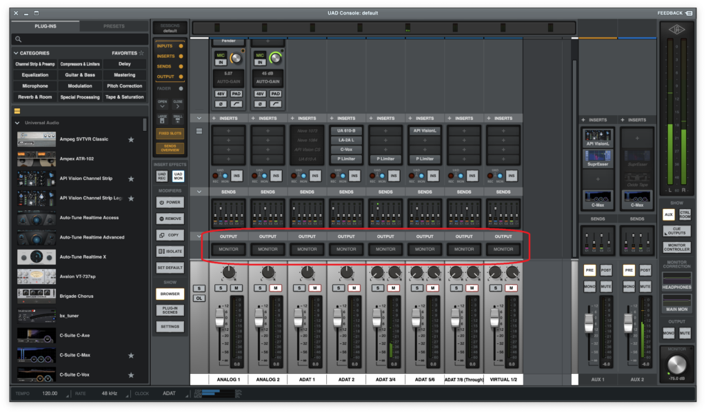706x413 pixels.
Task: Click the SENDS OVERVIEW button
Action: coord(170,148)
